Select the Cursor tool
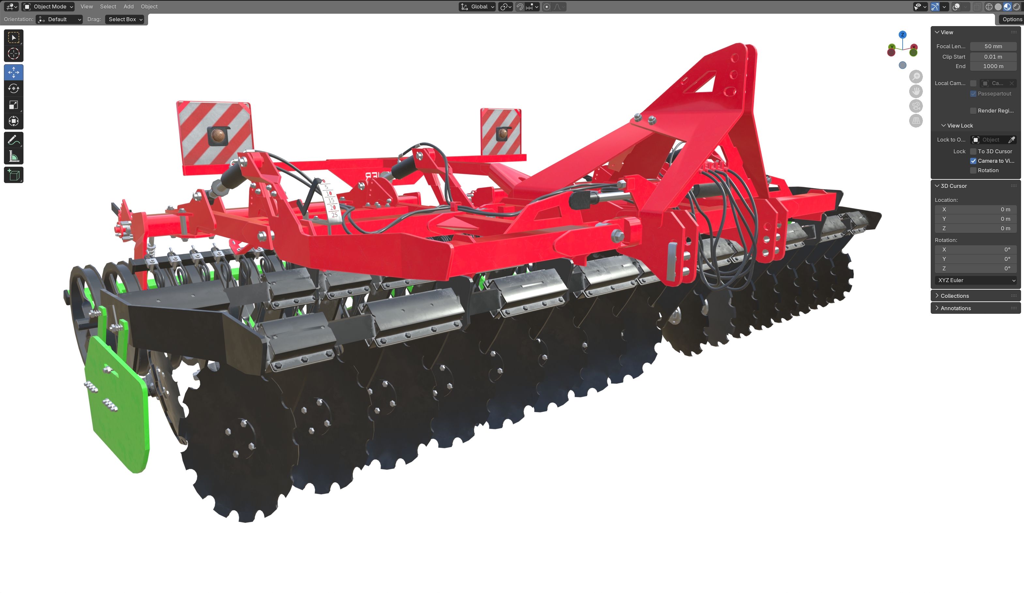This screenshot has width=1024, height=593. pos(13,53)
